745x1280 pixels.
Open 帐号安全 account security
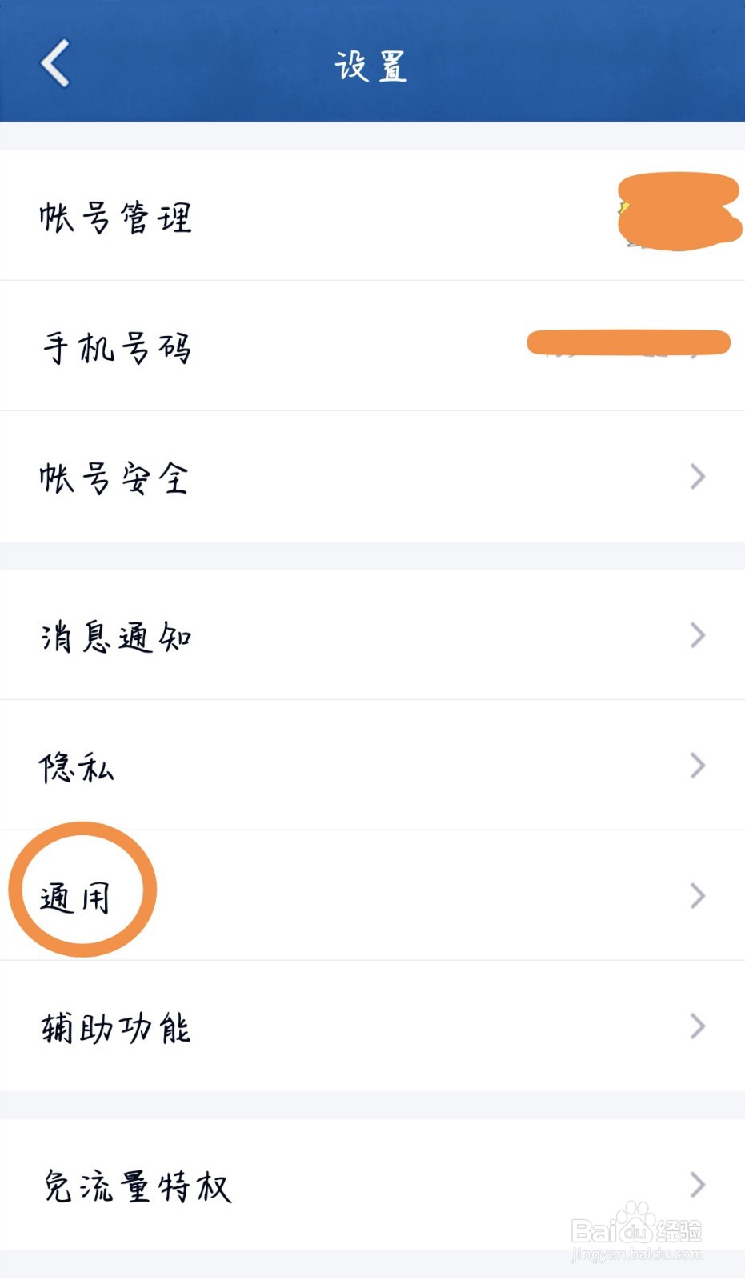tap(114, 478)
